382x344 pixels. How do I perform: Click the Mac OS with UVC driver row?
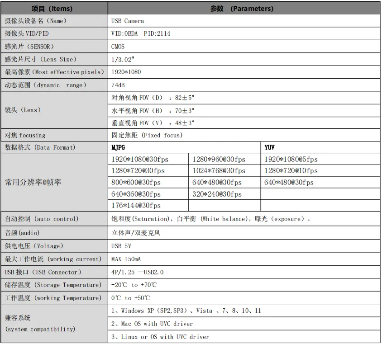coord(152,324)
